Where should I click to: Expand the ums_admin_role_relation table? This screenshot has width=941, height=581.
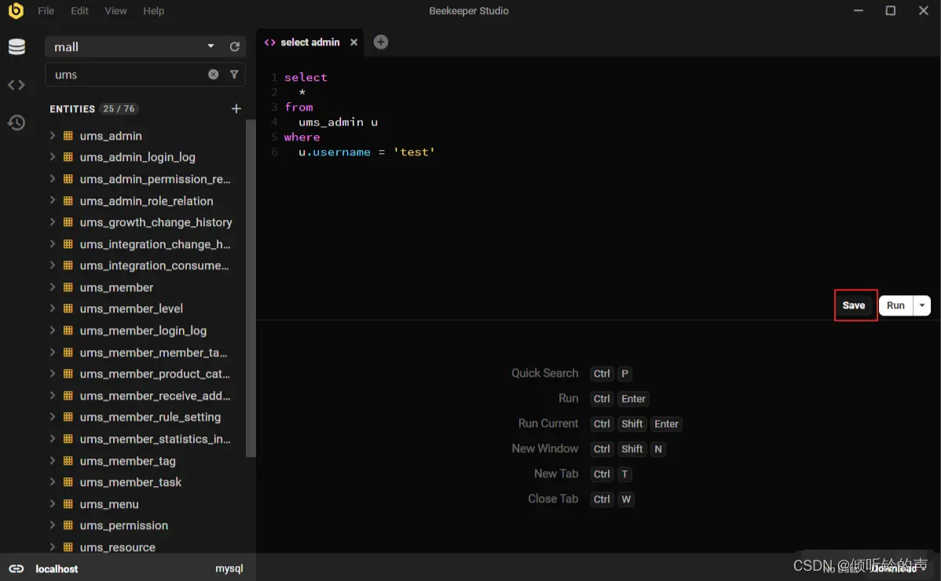point(52,200)
